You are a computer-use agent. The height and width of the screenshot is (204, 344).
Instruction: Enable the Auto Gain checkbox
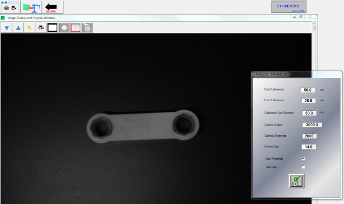(x=303, y=167)
